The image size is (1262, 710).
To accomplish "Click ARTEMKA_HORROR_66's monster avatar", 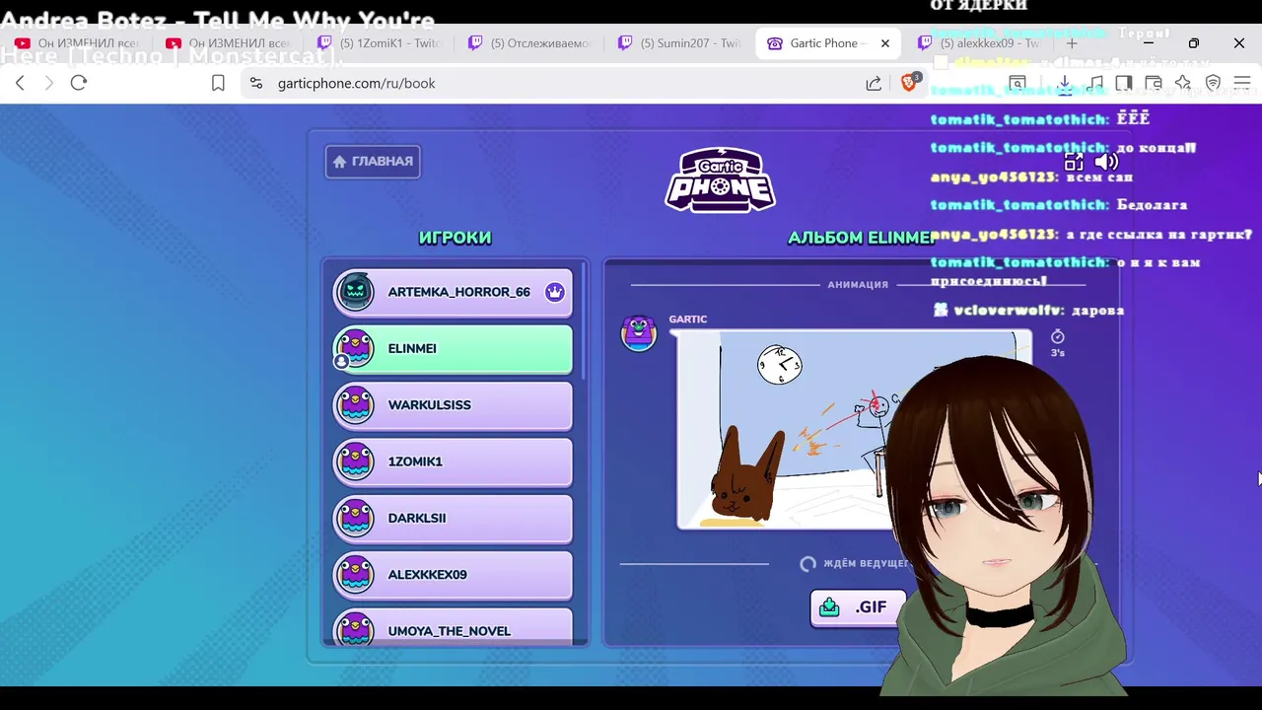I will click(355, 292).
